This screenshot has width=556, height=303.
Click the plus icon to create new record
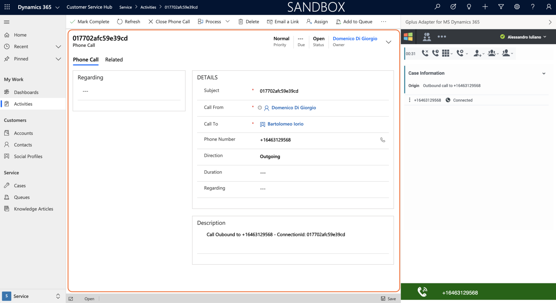pyautogui.click(x=485, y=7)
